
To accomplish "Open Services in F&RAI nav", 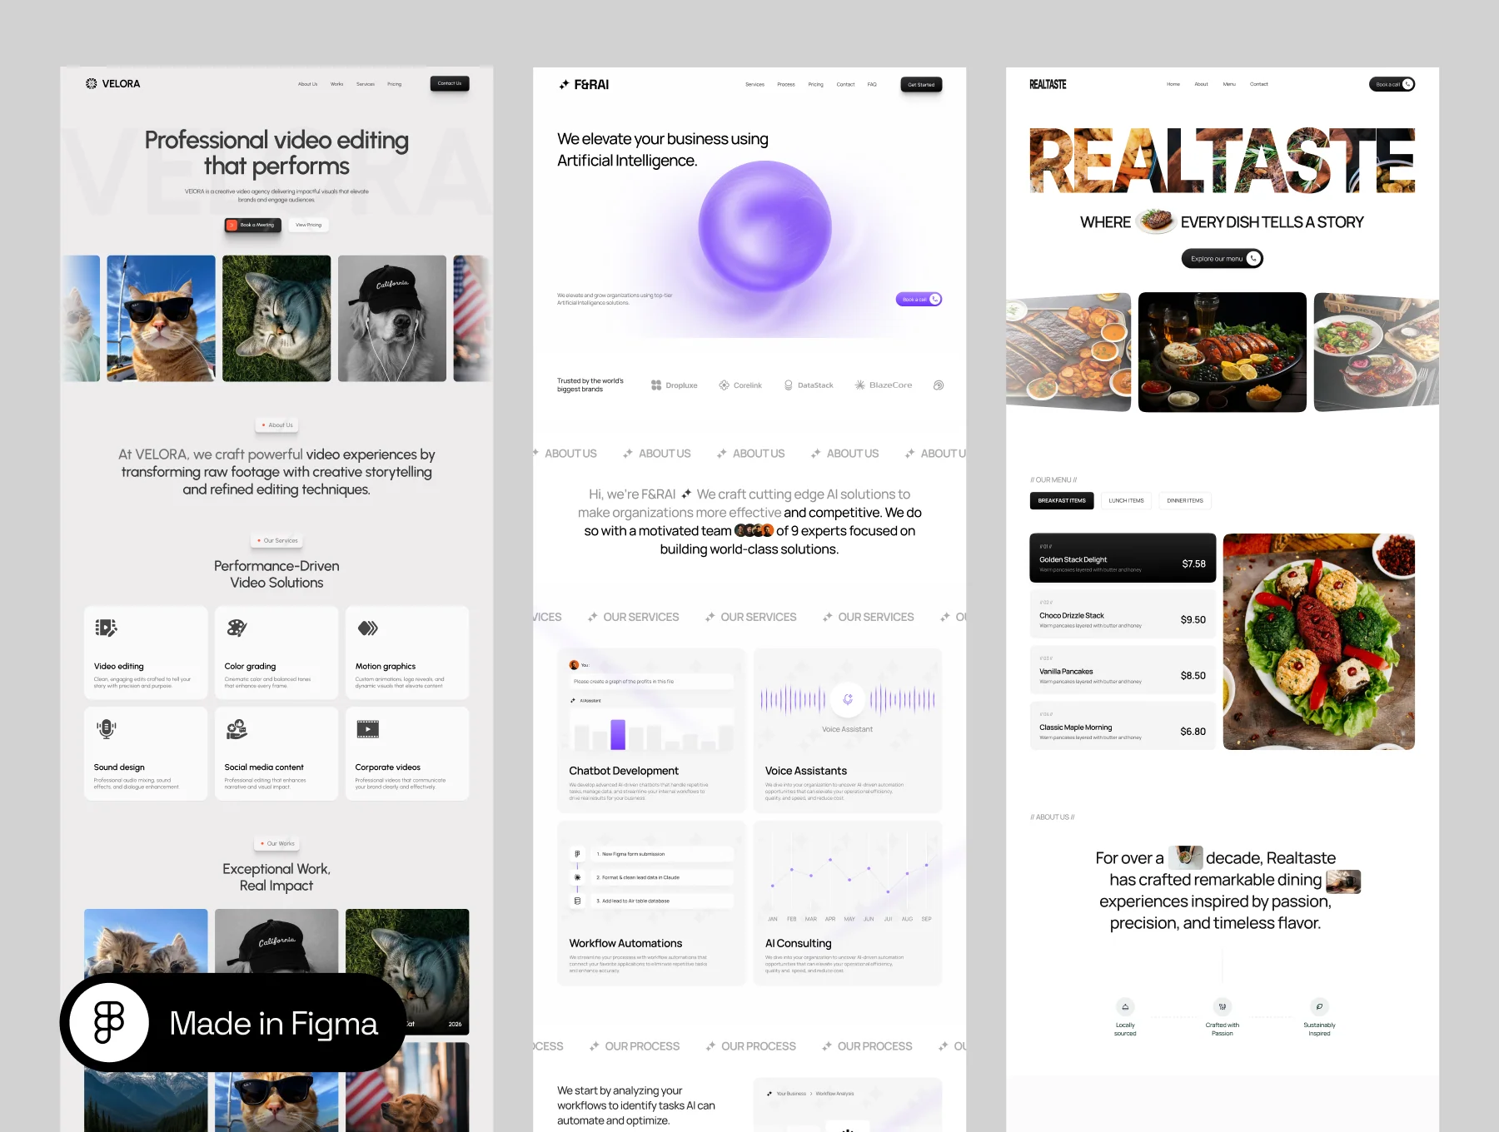I will click(754, 84).
